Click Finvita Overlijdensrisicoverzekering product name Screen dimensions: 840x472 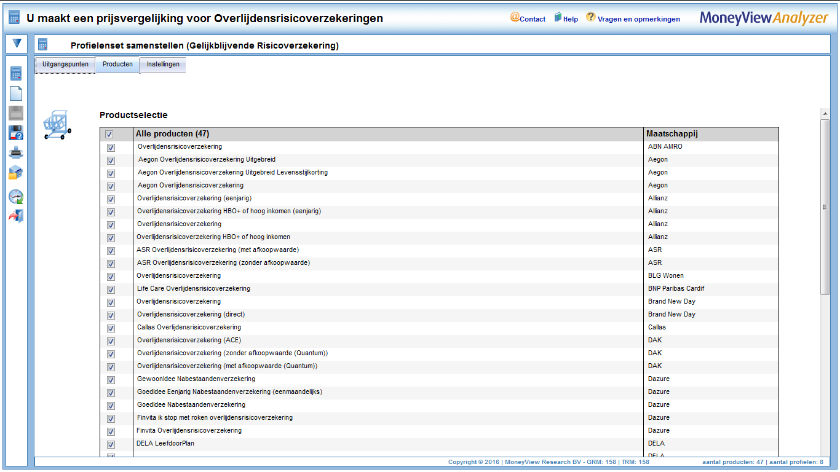pos(189,430)
